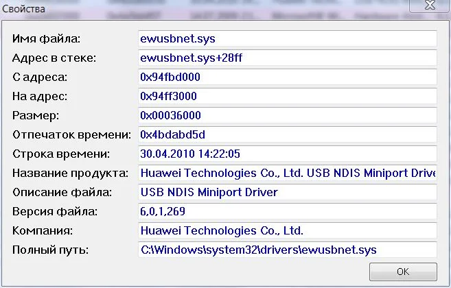
Task: Click the label 'Строка времени:'
Action: [61, 154]
